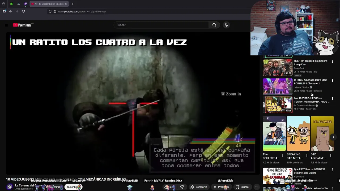The height and width of the screenshot is (191, 340).
Task: Open thumbnail for Trapped in a Sitcom video
Action: 278,68
